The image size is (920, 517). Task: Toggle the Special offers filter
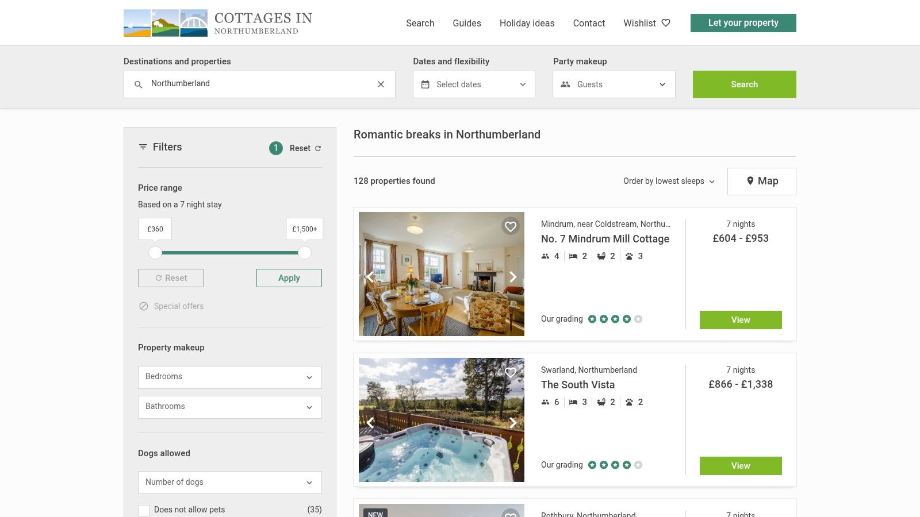point(171,306)
